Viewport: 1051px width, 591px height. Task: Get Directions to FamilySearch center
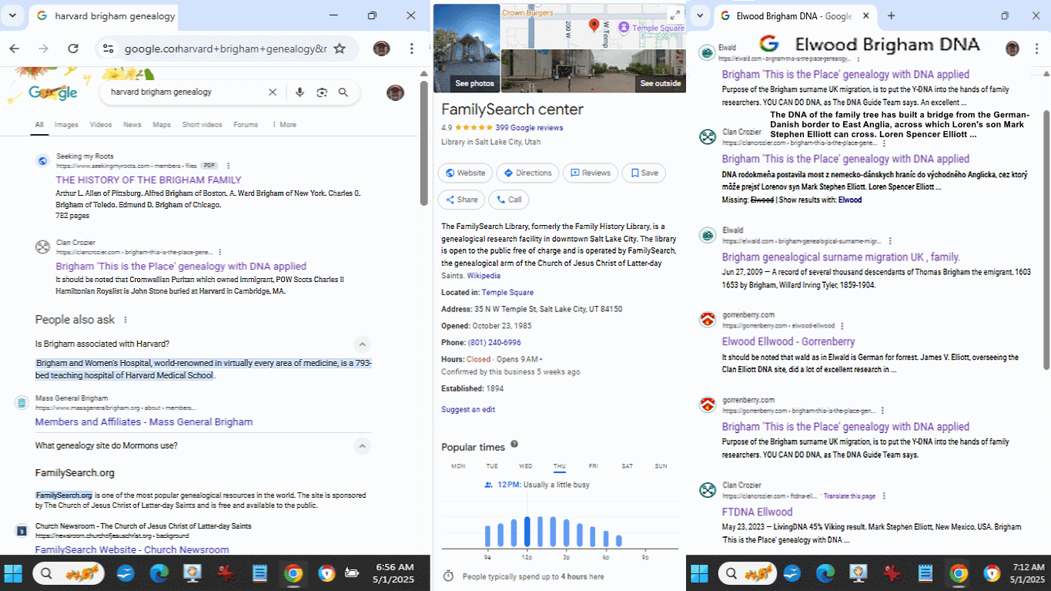coord(527,173)
